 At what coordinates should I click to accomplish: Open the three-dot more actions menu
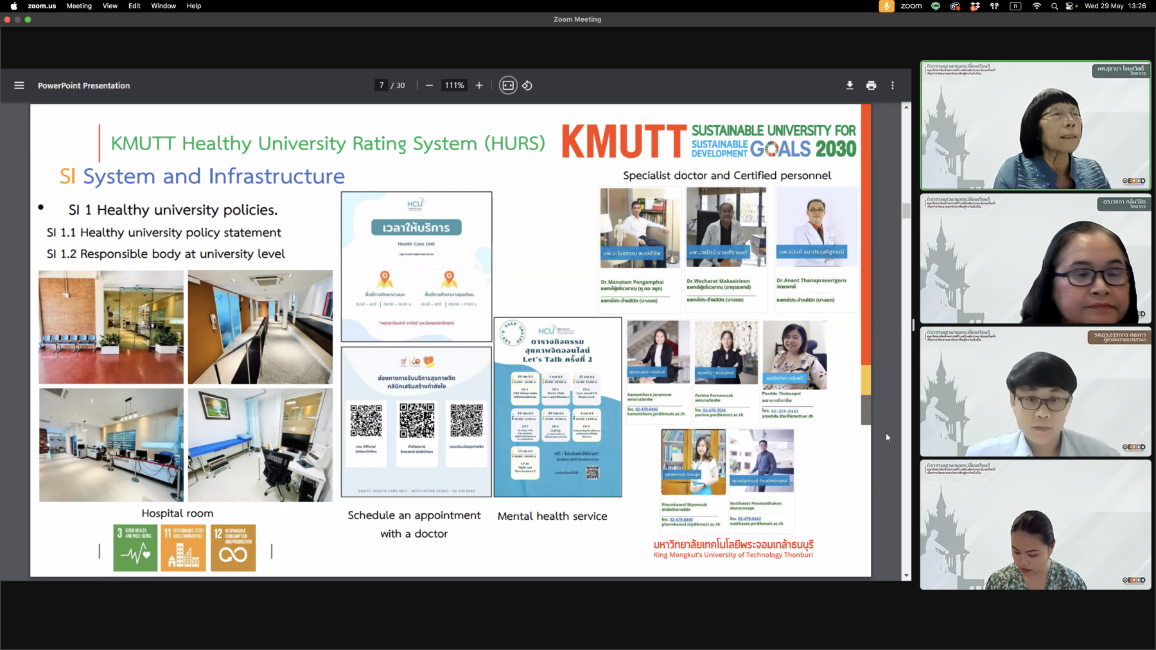pos(893,85)
